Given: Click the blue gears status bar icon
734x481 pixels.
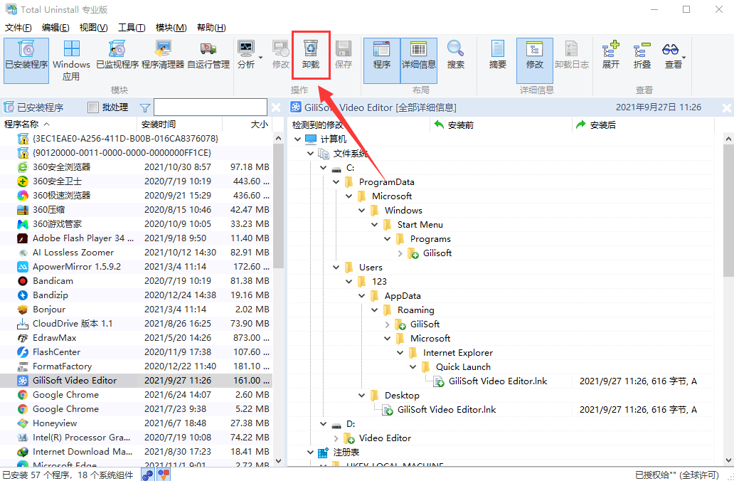Looking at the screenshot, I should pos(148,475).
